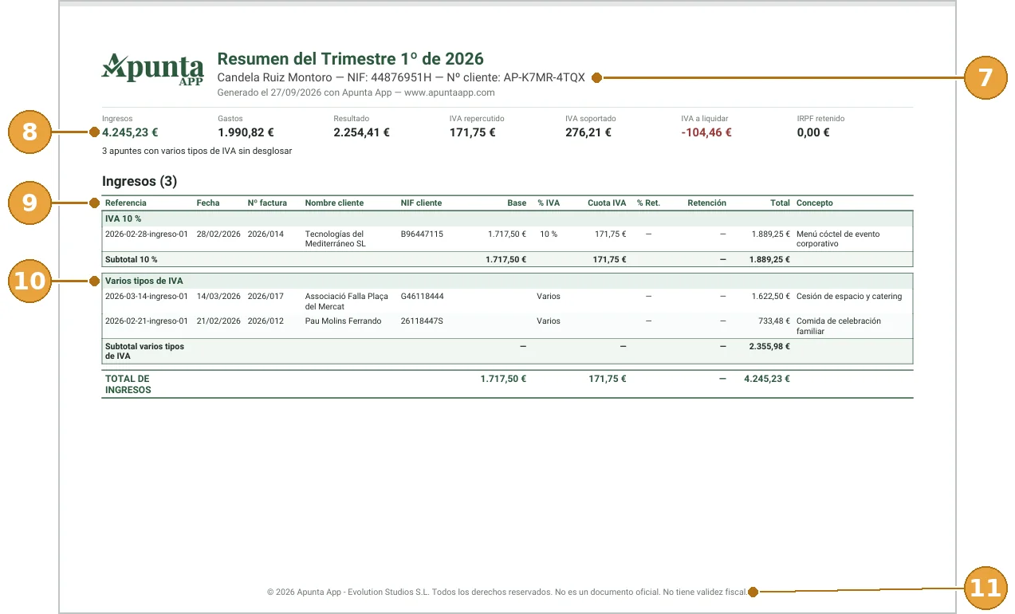This screenshot has height=614, width=1015.
Task: Click the 'Nombre cliente' column header
Action: click(334, 203)
